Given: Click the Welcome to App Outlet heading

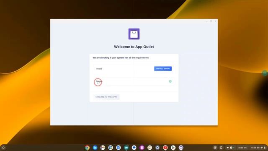Looking at the screenshot, I should (x=134, y=47).
